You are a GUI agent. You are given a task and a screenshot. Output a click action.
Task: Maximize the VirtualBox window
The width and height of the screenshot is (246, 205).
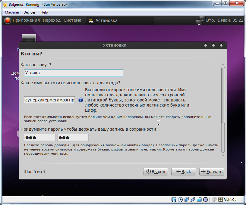[x=225, y=3]
